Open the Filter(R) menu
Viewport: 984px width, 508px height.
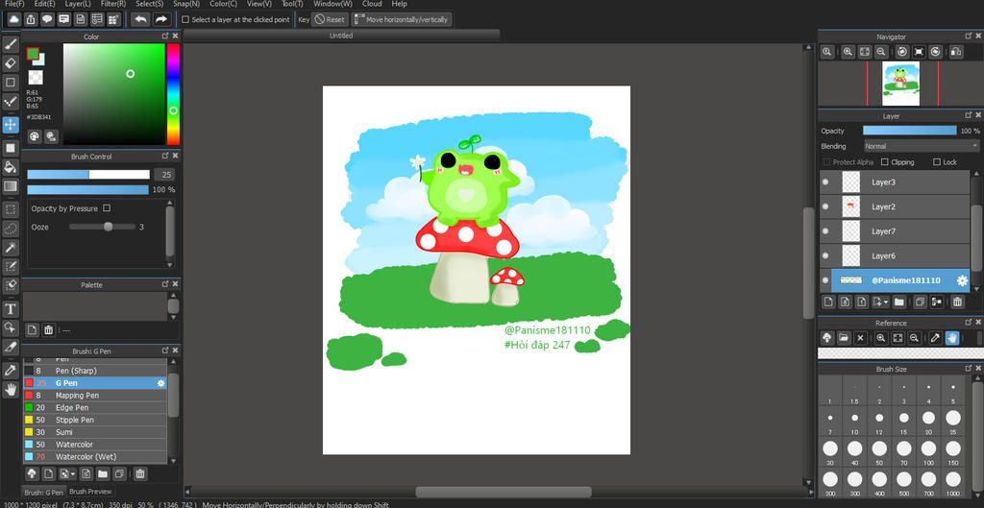coord(113,4)
